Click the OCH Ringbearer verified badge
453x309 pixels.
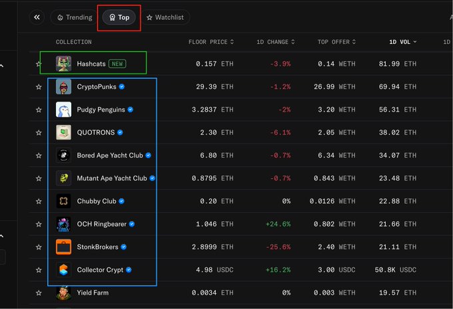pyautogui.click(x=132, y=224)
